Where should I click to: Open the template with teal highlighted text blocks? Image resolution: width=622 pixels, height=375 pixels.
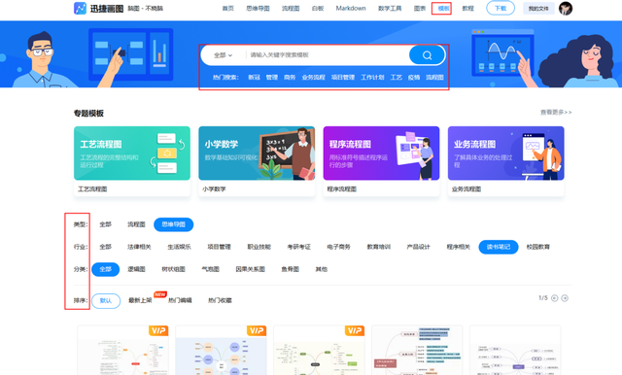417,351
